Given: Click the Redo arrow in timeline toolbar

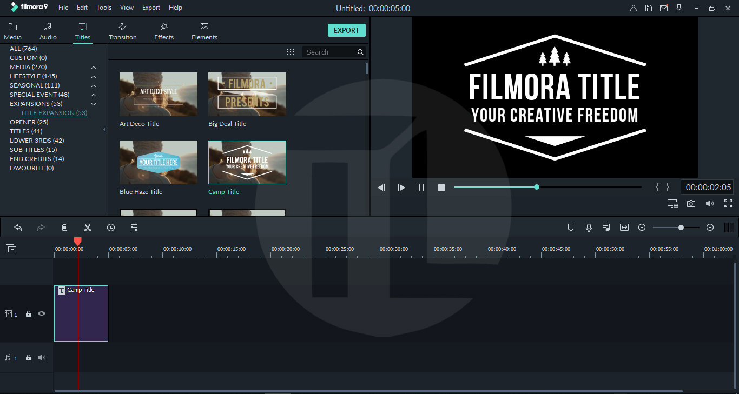Looking at the screenshot, I should [x=41, y=228].
